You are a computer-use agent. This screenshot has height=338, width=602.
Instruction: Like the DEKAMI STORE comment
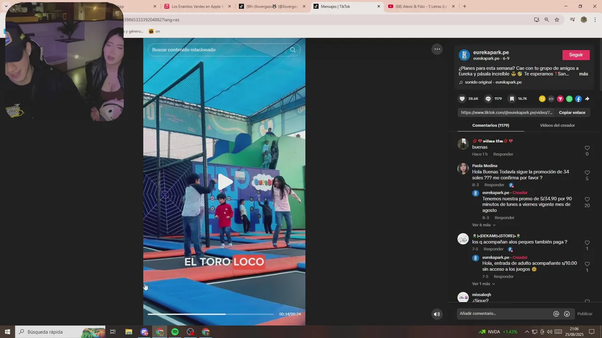tap(587, 243)
